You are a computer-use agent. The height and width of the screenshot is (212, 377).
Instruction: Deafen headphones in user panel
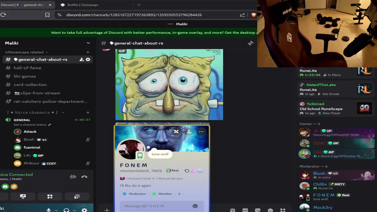66,210
